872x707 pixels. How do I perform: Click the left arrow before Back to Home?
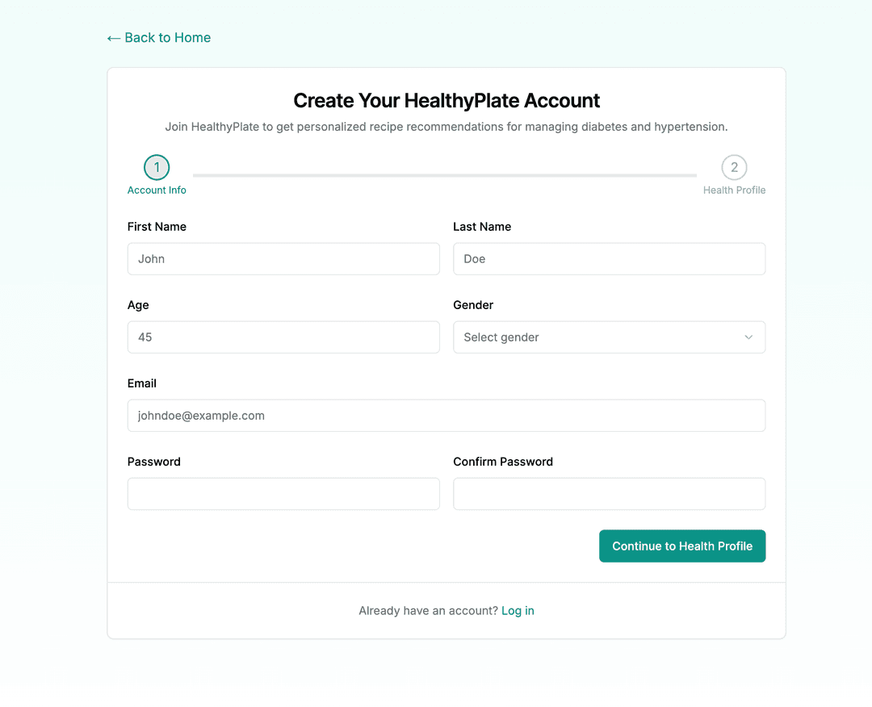tap(112, 37)
